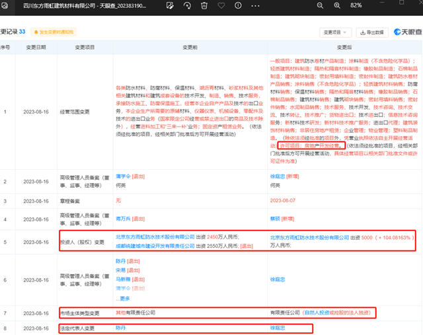The width and height of the screenshot is (423, 335).
Task: Open 陈丹 link in 法定代表人变更 row
Action: click(120, 328)
